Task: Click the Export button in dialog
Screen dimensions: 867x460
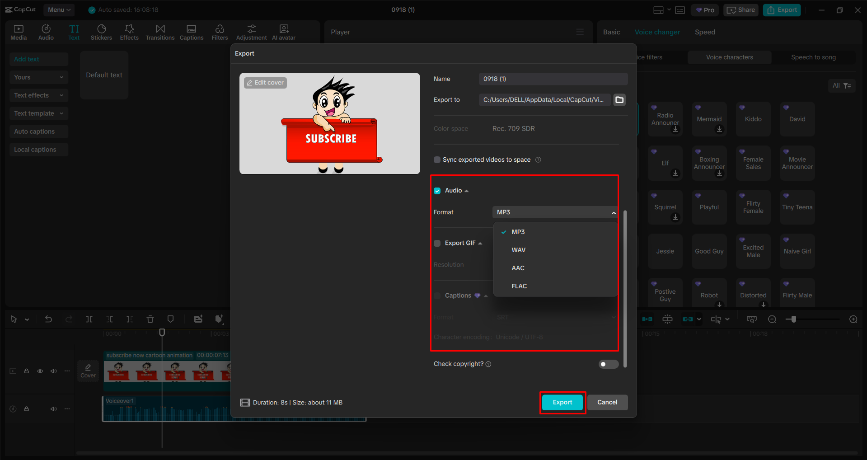Action: click(x=562, y=402)
